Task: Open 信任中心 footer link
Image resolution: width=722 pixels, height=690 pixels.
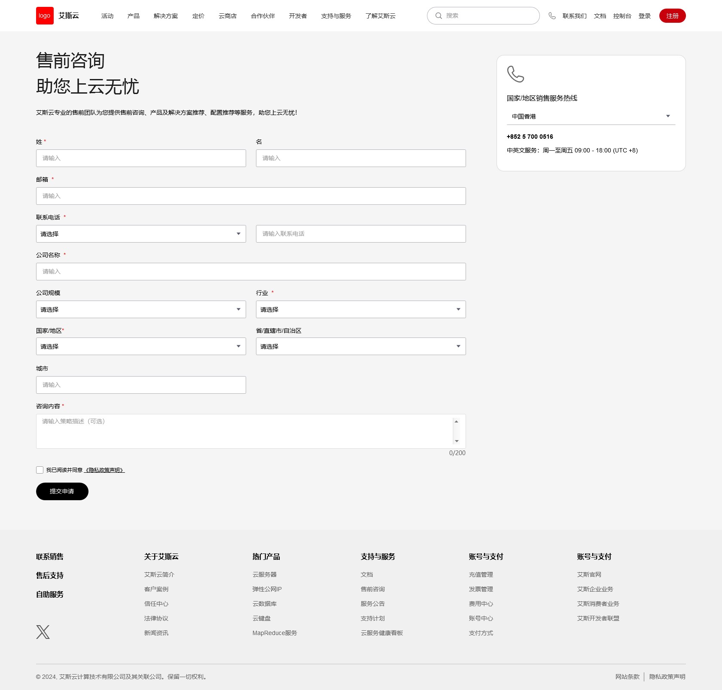Action: (x=156, y=604)
